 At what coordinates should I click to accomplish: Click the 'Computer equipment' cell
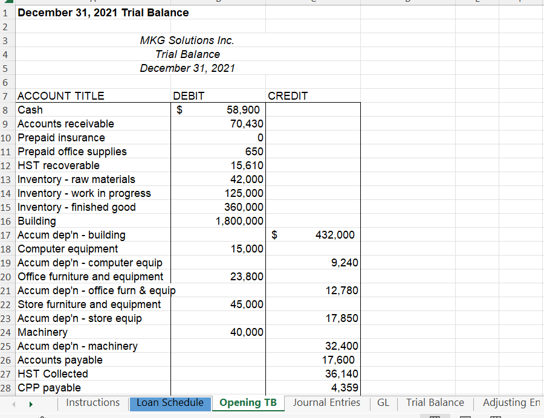[x=93, y=249]
